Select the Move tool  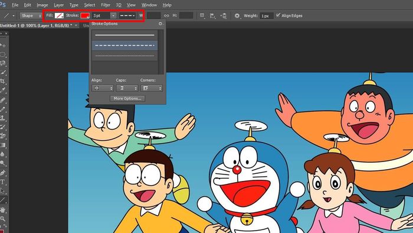[2, 46]
